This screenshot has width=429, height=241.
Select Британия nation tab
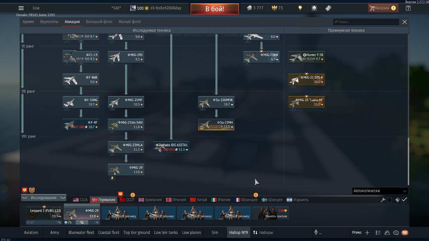click(150, 200)
